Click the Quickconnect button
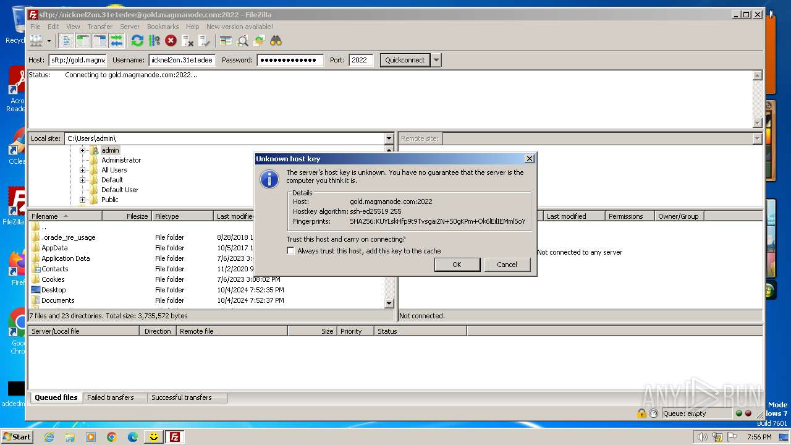Viewport: 791px width, 445px height. [405, 60]
